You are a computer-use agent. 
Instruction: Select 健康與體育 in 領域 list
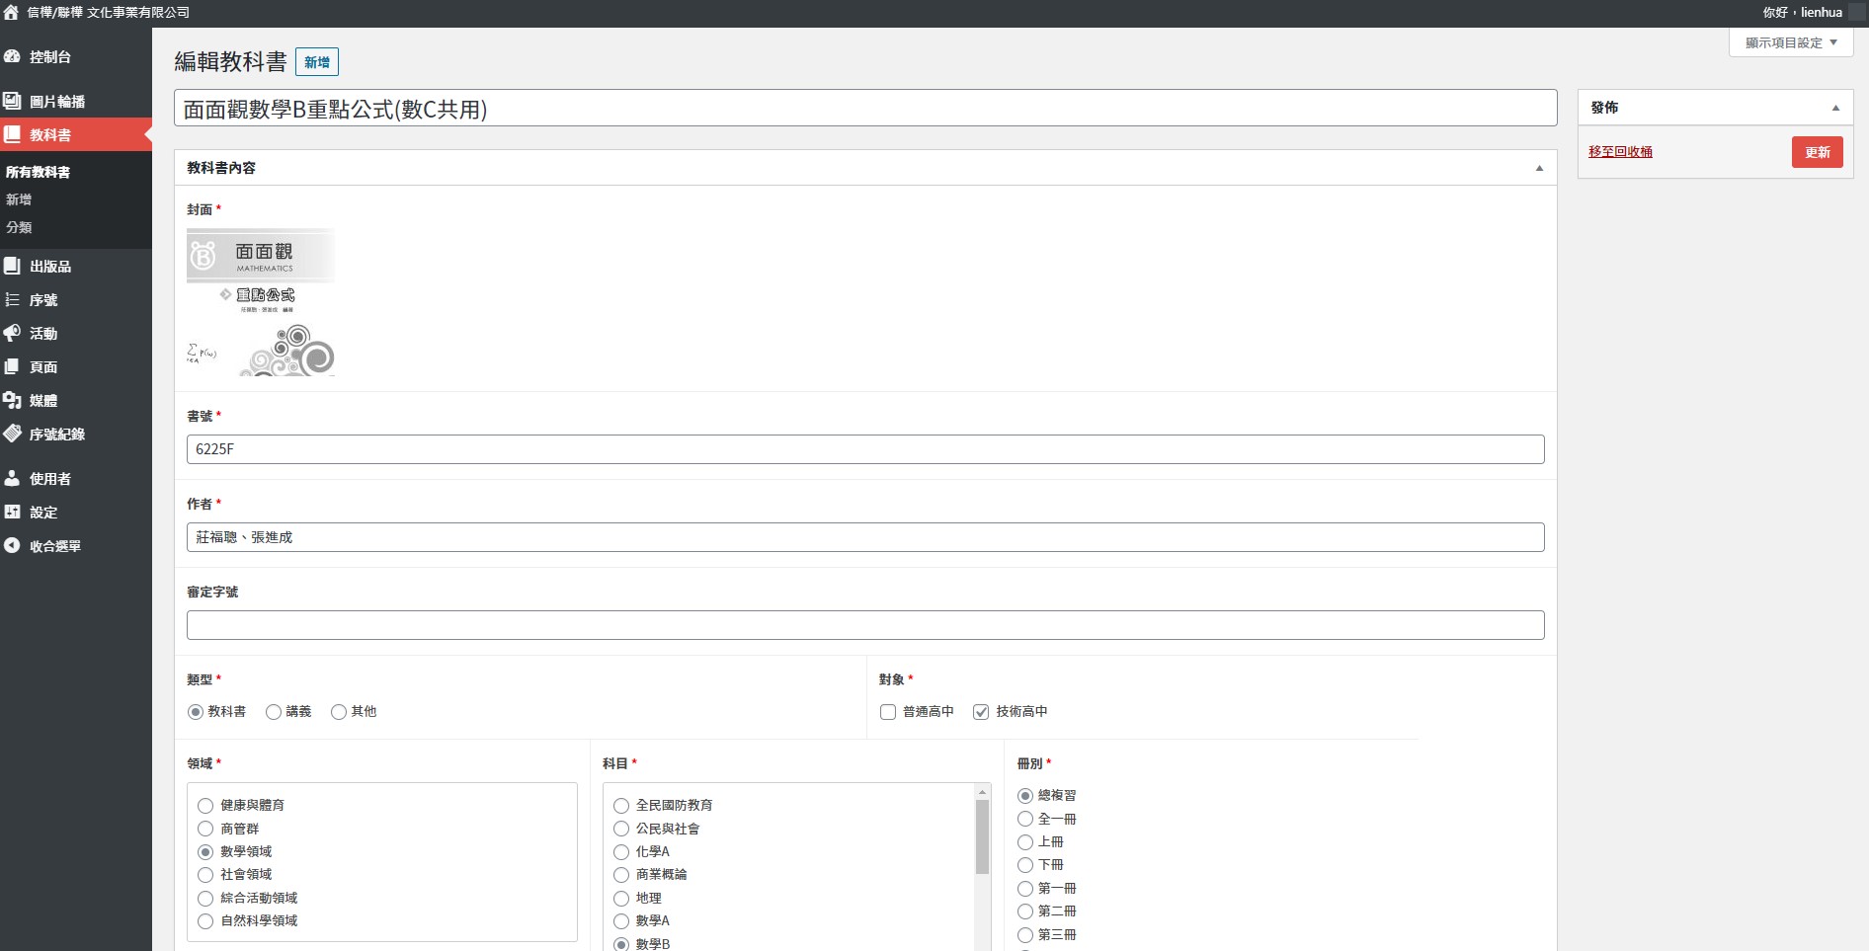pos(205,806)
